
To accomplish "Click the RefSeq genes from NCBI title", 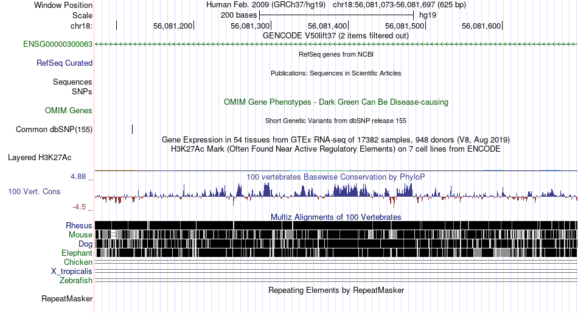I will [x=336, y=54].
